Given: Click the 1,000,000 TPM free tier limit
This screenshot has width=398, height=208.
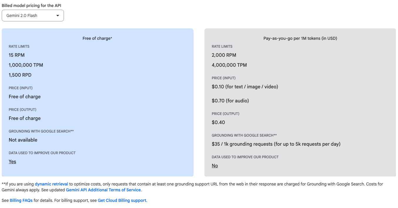Looking at the screenshot, I should point(26,65).
